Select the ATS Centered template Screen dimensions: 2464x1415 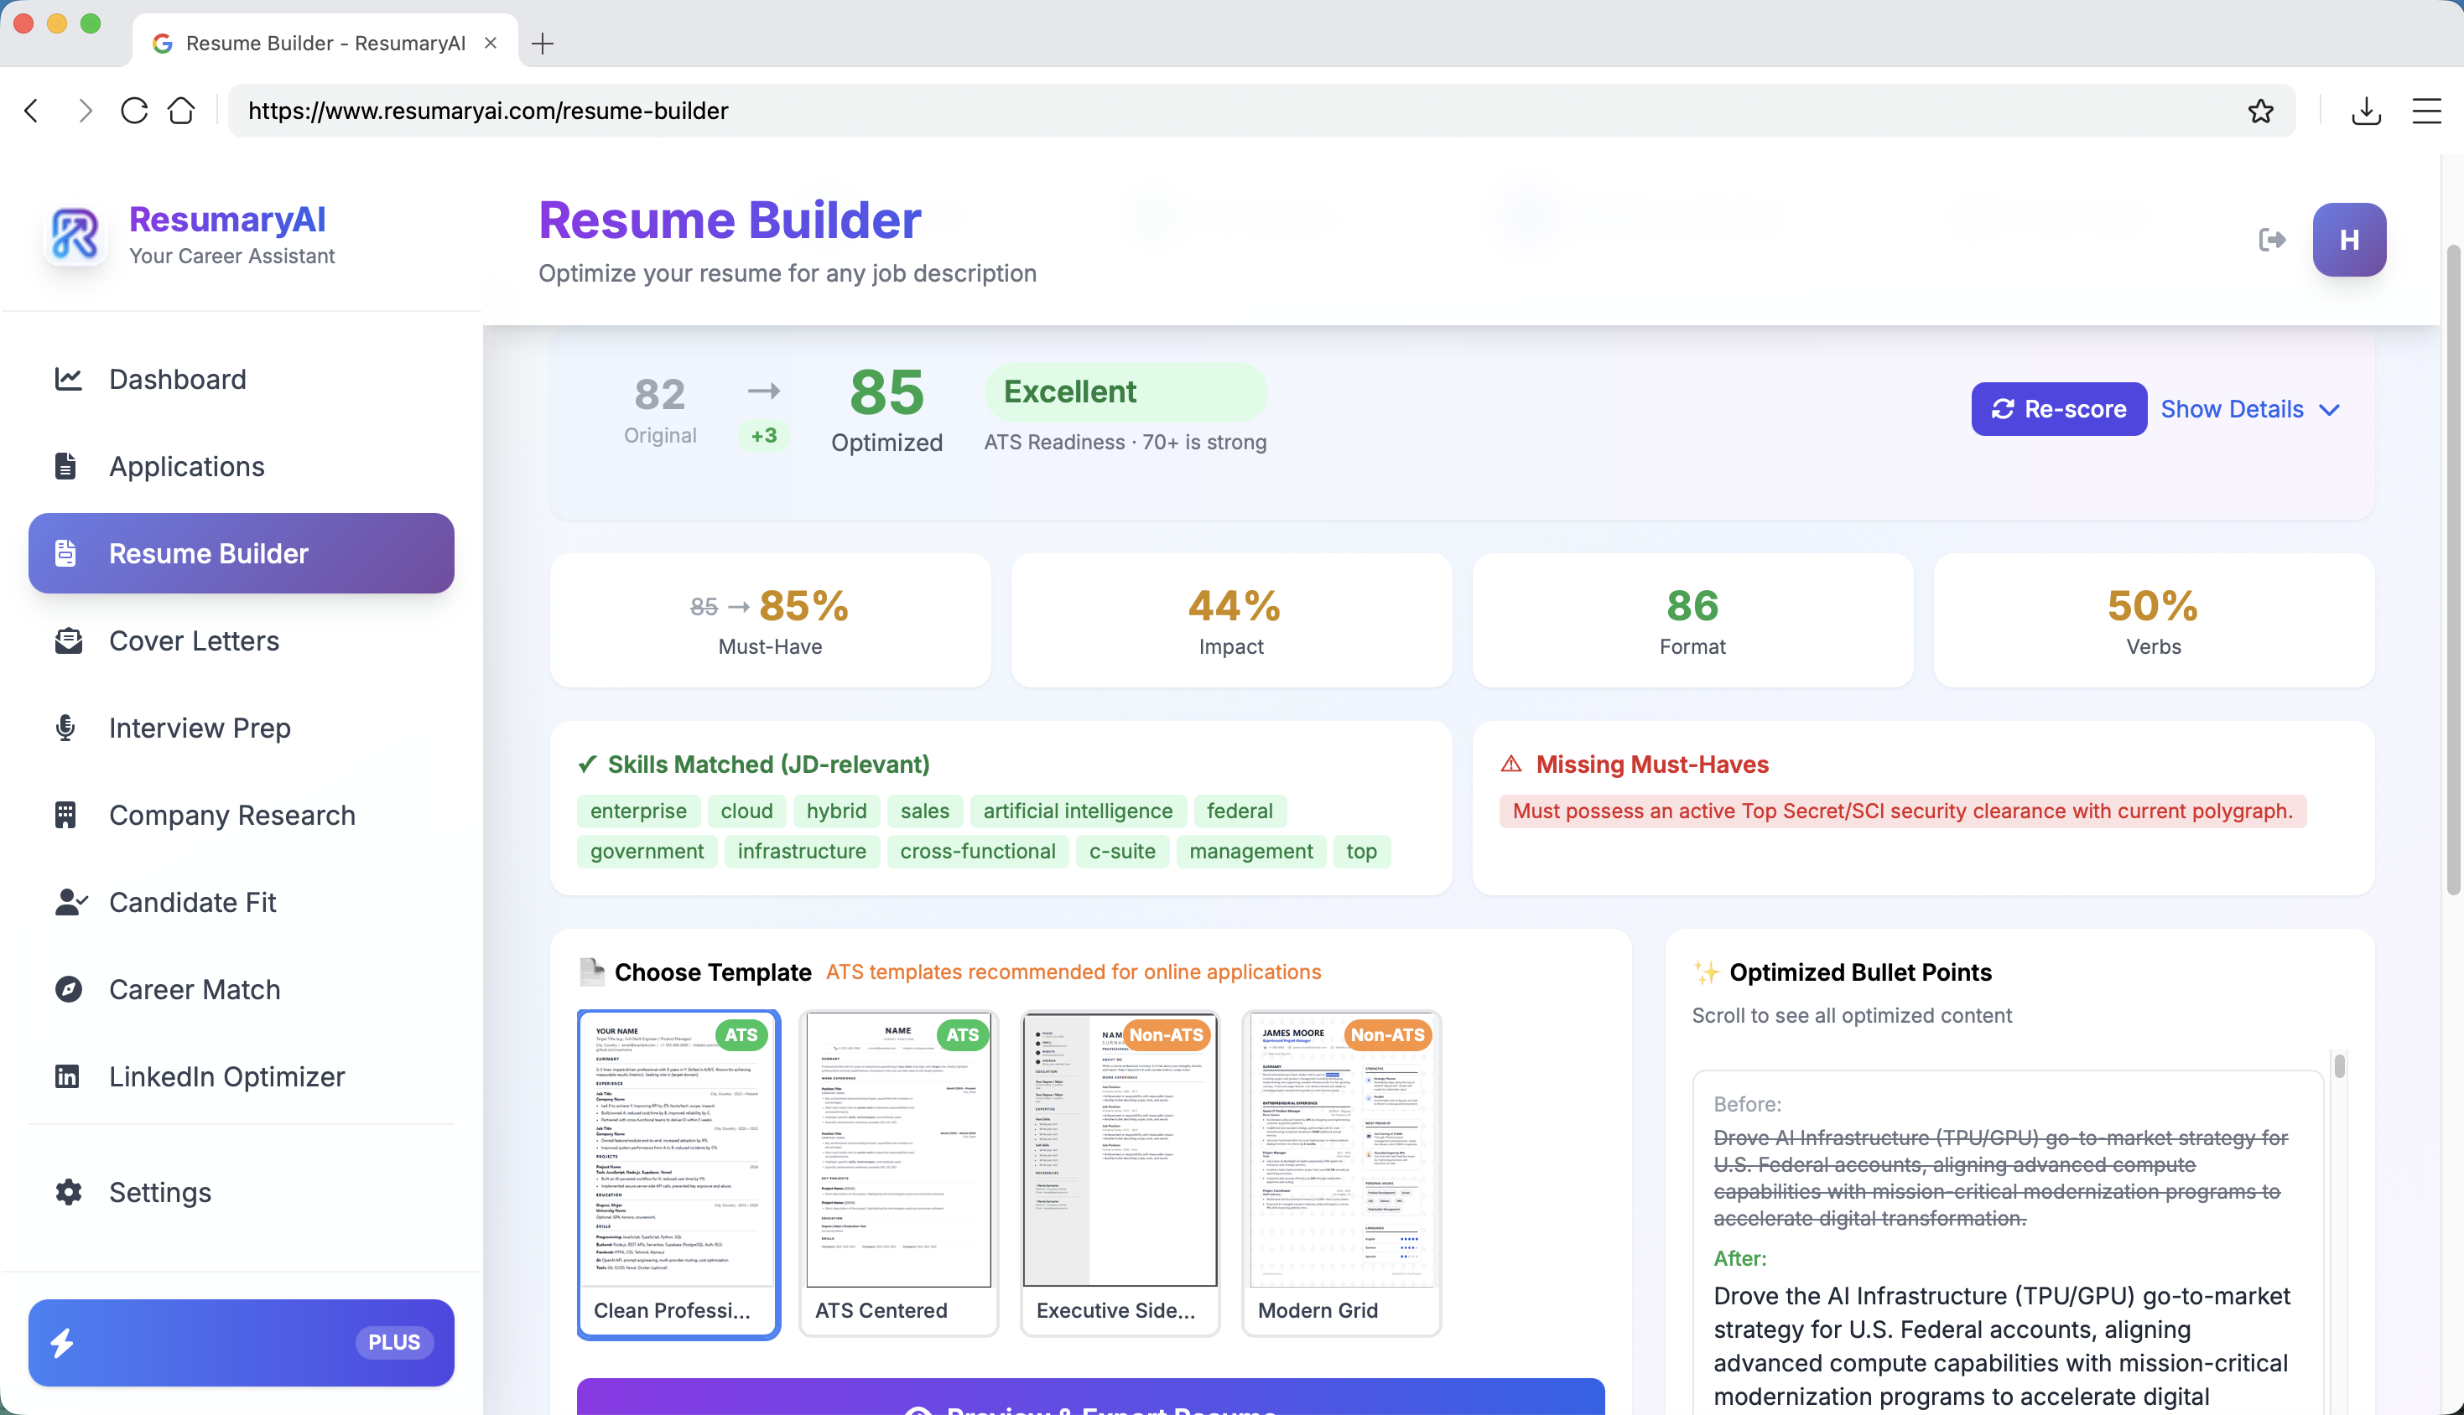[899, 1174]
